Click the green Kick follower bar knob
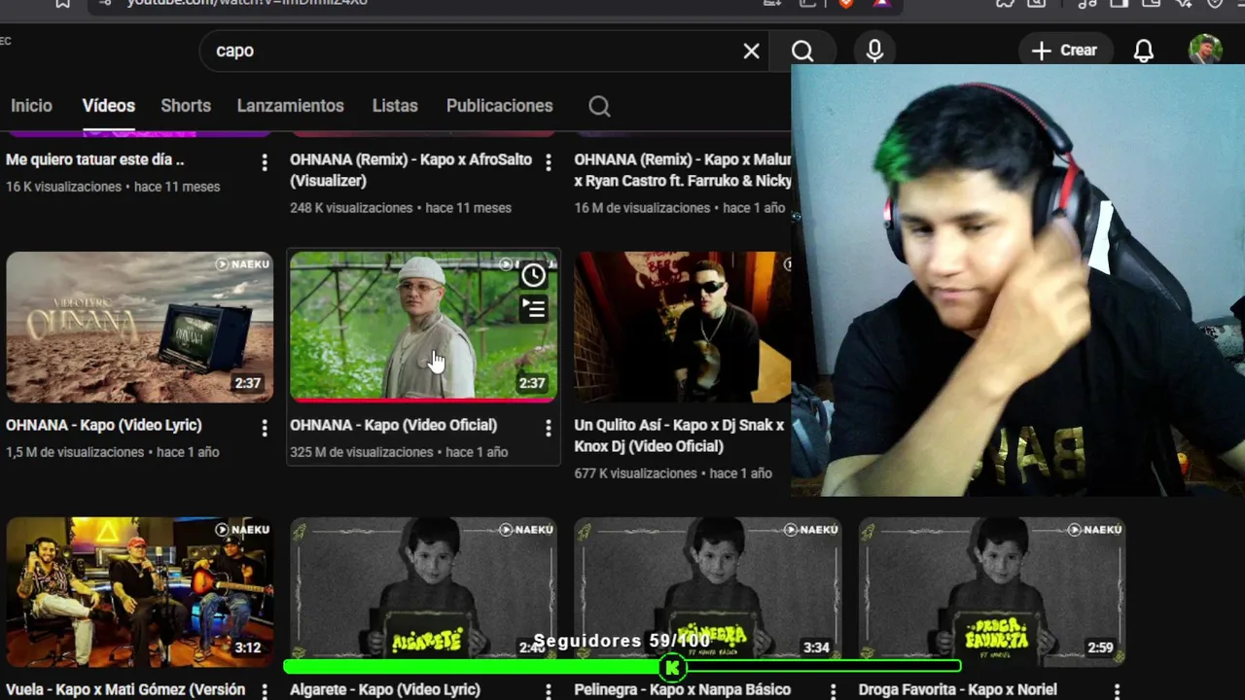1245x700 pixels. 672,668
